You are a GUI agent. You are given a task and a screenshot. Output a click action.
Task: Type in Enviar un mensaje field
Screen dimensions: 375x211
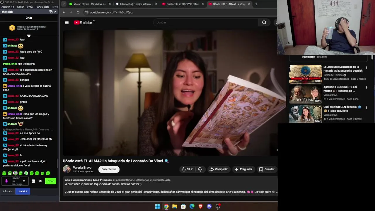point(15,181)
